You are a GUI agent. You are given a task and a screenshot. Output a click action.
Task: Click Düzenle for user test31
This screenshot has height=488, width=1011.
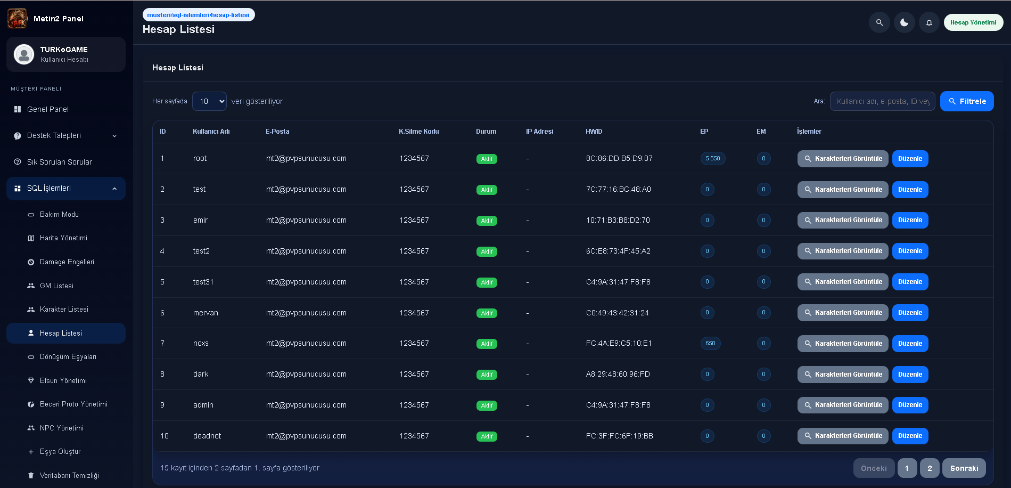[x=910, y=282]
